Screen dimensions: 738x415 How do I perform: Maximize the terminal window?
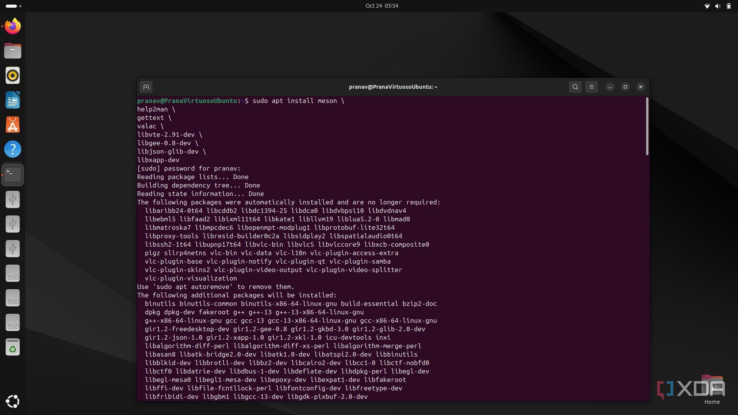point(625,87)
